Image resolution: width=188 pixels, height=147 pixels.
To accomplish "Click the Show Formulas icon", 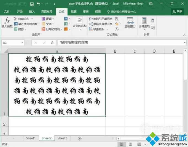I will 116,18.
